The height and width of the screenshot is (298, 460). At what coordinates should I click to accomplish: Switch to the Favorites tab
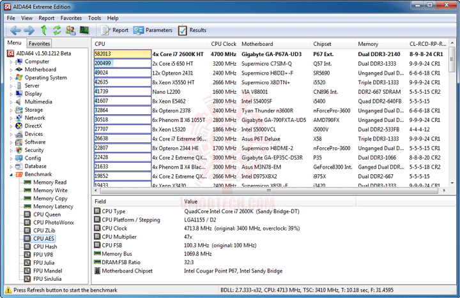click(40, 43)
